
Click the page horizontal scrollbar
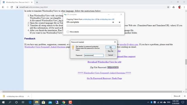(92, 92)
